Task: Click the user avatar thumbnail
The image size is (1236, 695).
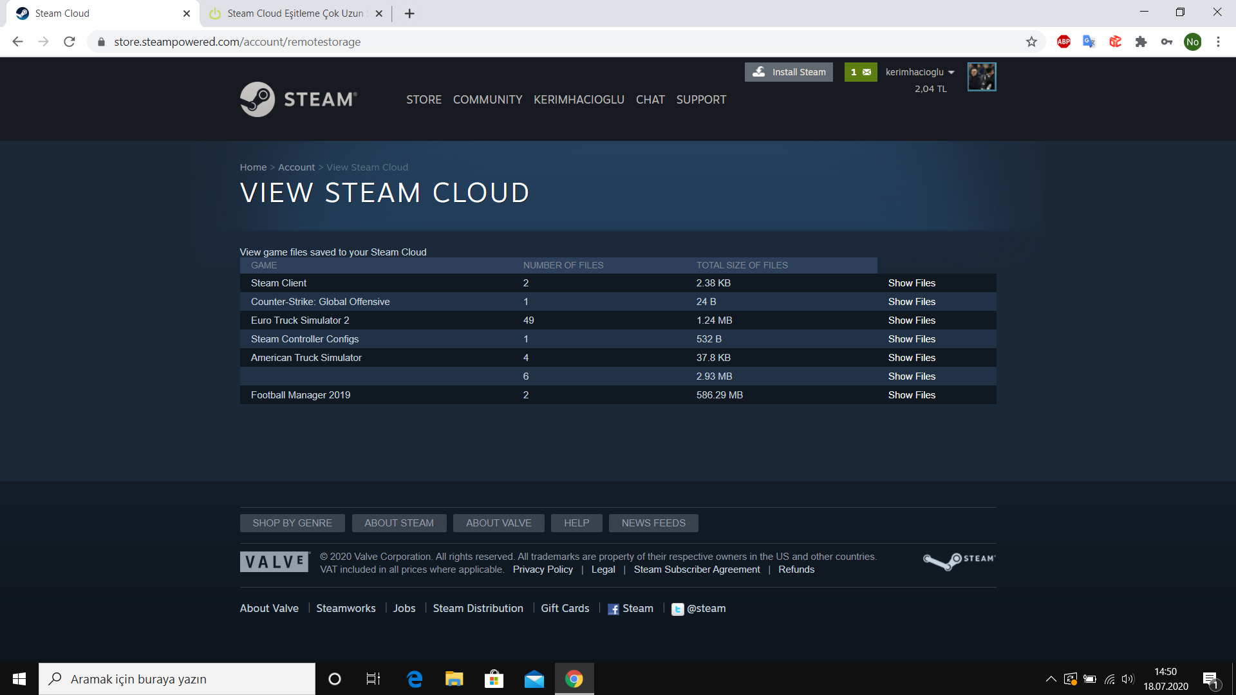Action: 982,77
